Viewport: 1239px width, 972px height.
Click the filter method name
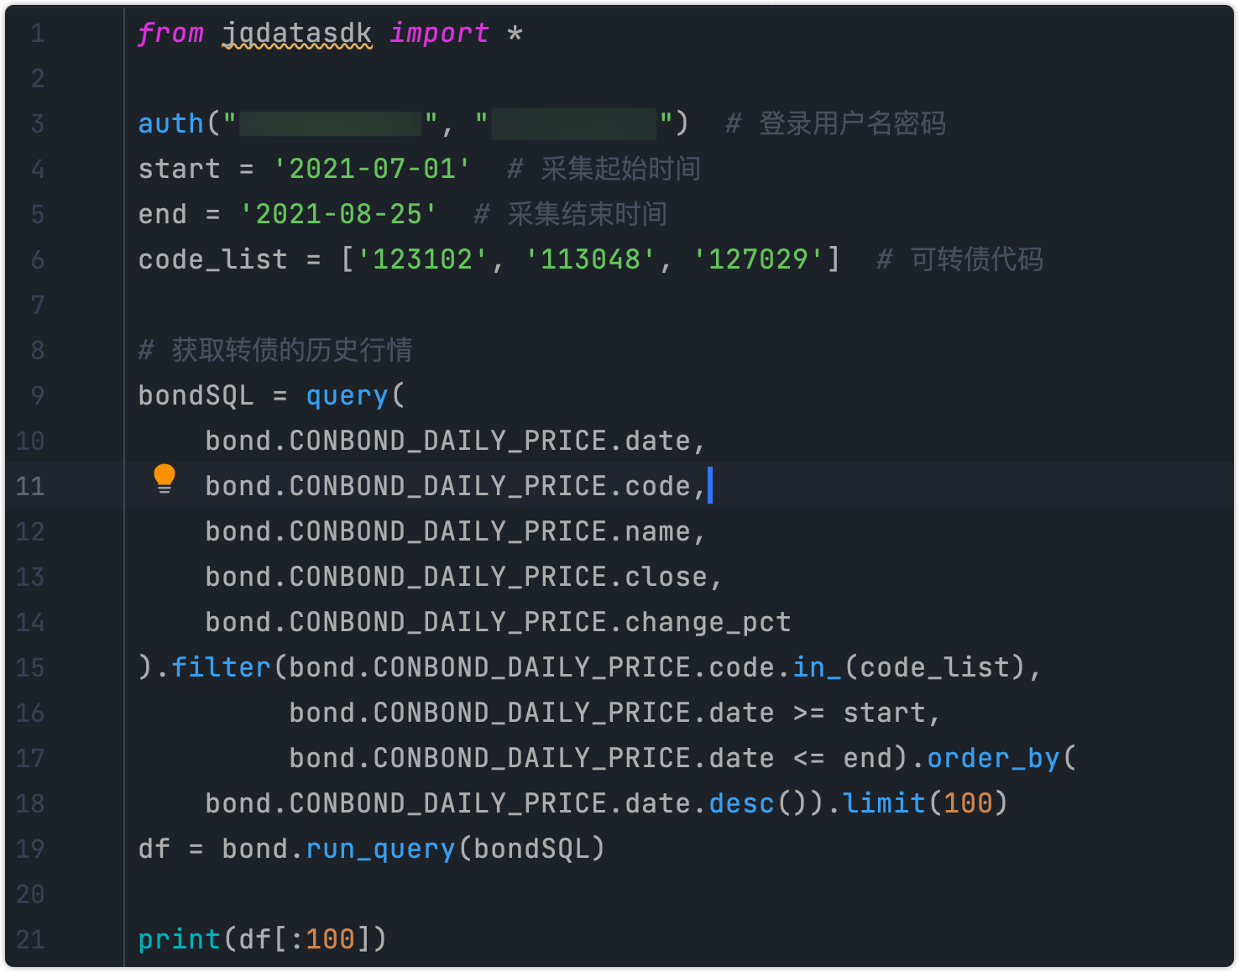221,668
